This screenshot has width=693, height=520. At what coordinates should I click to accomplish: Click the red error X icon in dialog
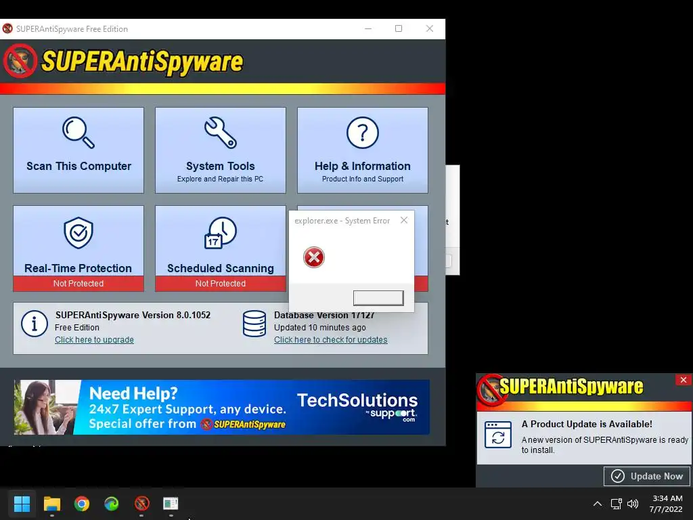(x=314, y=257)
